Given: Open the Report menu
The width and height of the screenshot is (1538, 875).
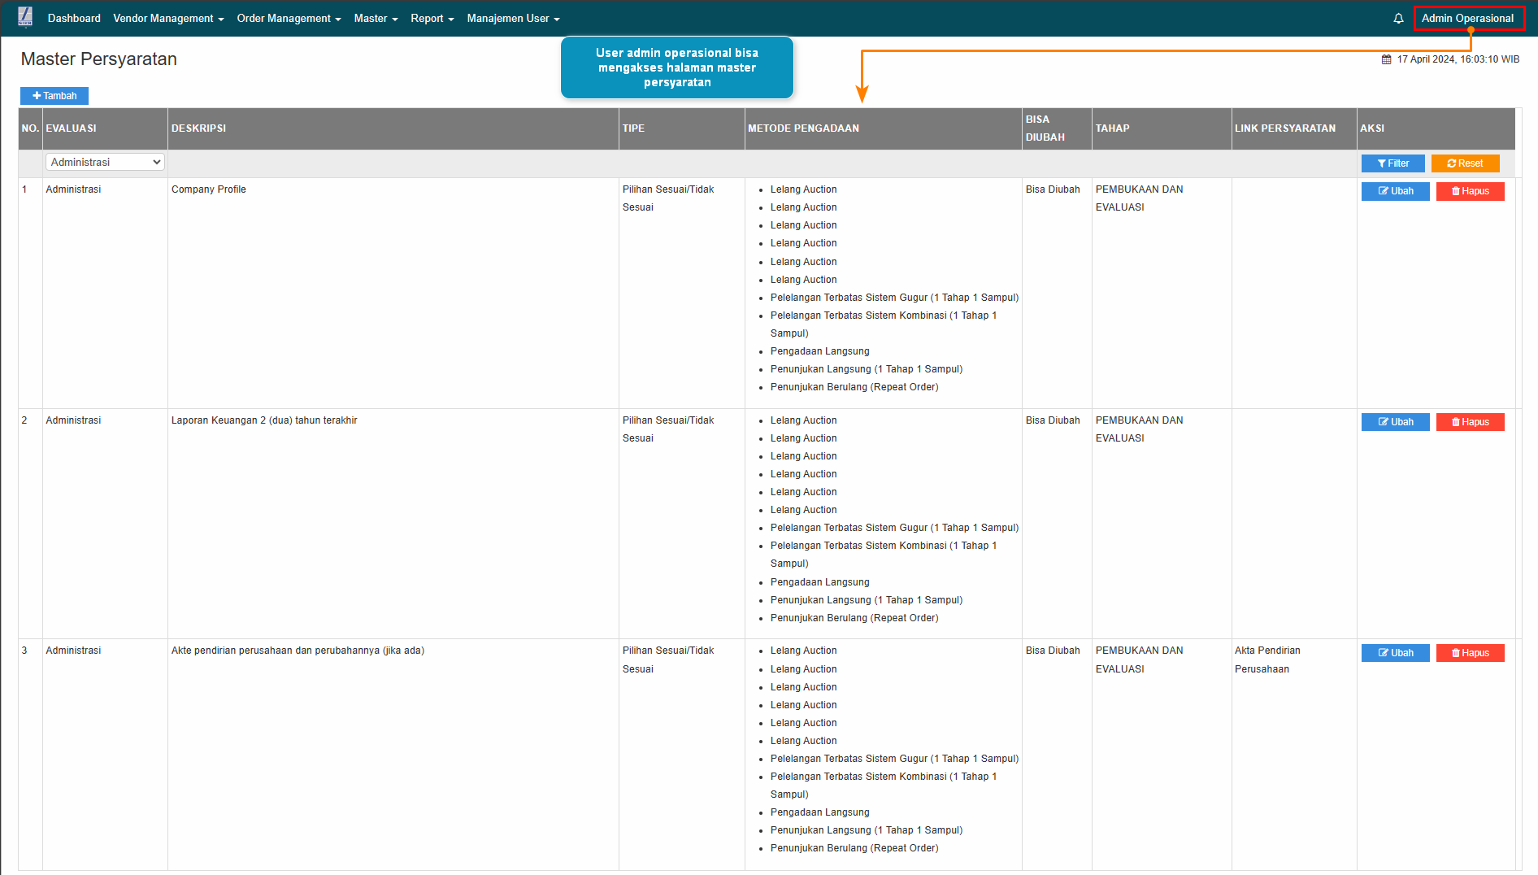Looking at the screenshot, I should coord(432,19).
